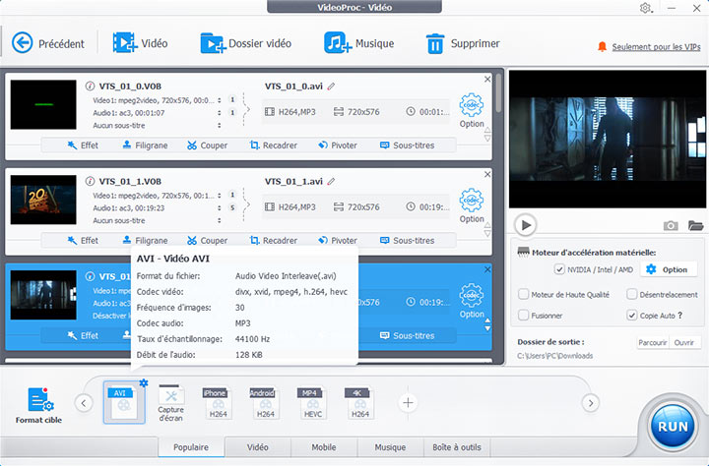Select the MP4 HEVC profile
Screen dimensions: 709x466
coord(312,403)
